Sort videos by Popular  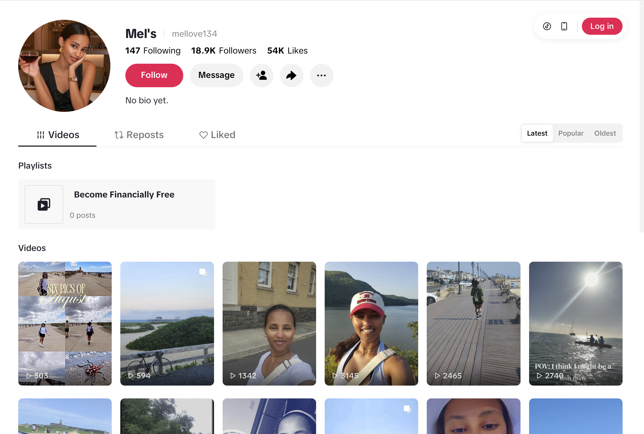(x=571, y=133)
